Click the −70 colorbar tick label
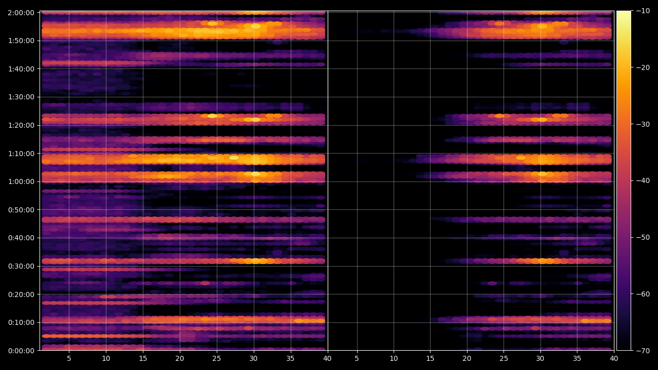 (643, 350)
